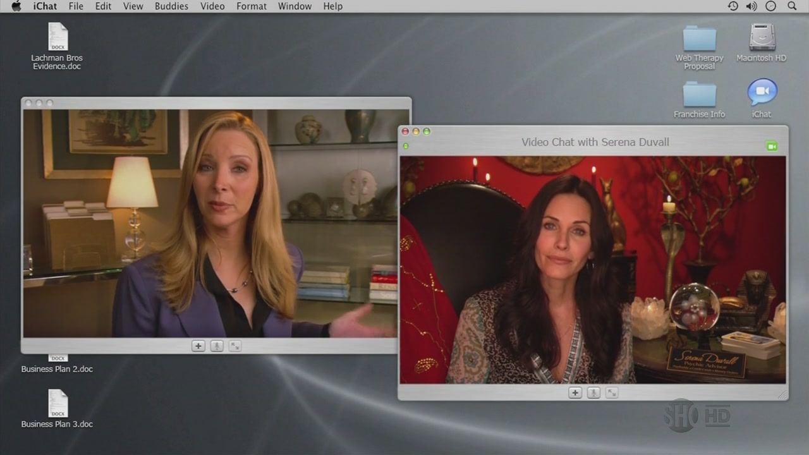Open the Format menu
Image resolution: width=809 pixels, height=455 pixels.
(x=252, y=6)
